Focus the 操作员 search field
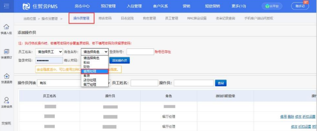This screenshot has width=317, height=131. (x=194, y=83)
